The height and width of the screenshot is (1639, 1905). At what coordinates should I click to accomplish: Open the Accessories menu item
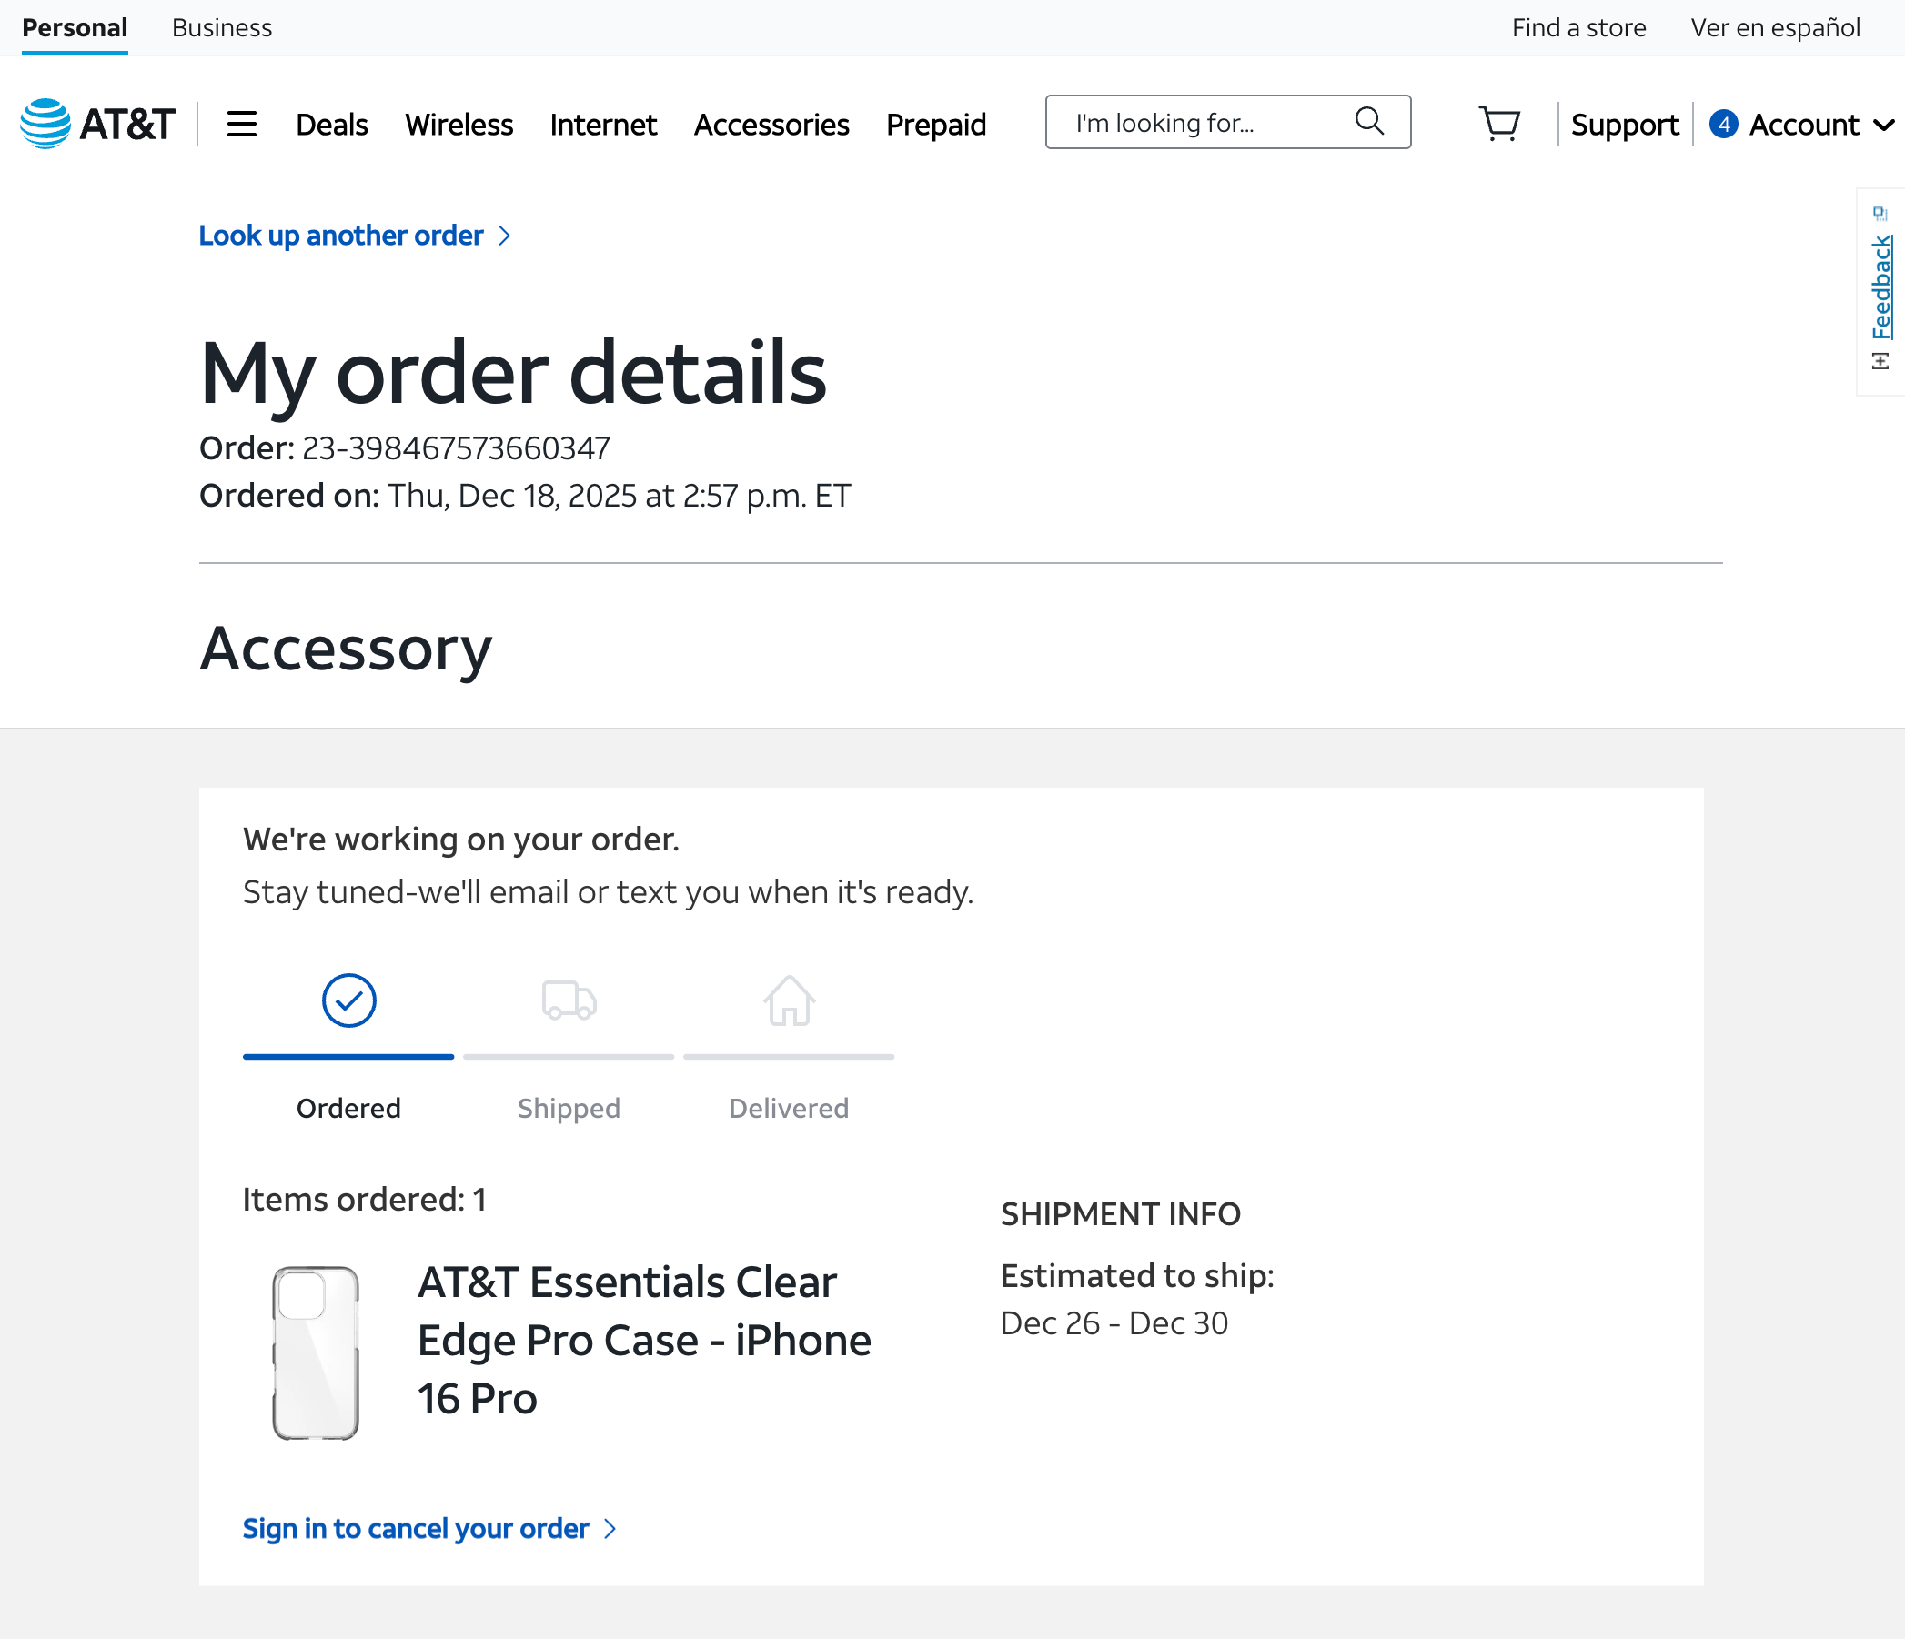click(771, 124)
